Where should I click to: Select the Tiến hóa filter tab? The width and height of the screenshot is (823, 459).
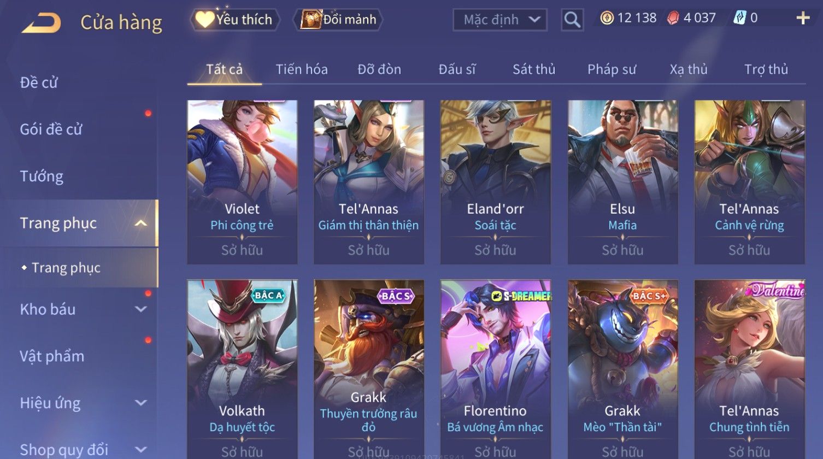point(302,69)
